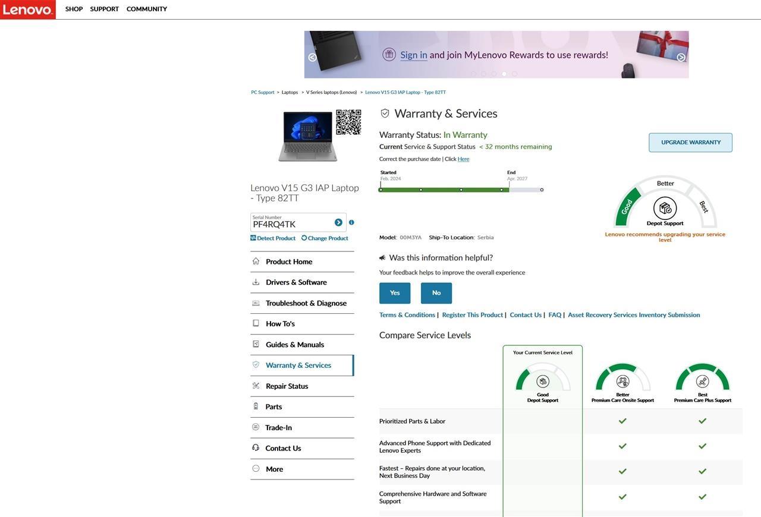Open the COMMUNITY menu

(x=147, y=9)
